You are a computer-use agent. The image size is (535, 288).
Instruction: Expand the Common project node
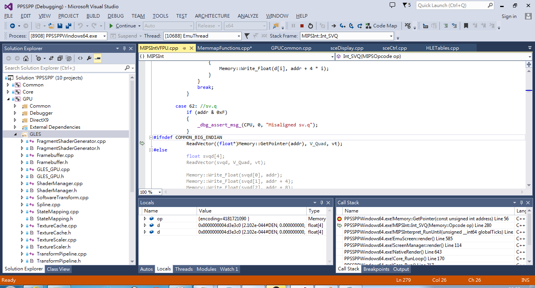8,85
